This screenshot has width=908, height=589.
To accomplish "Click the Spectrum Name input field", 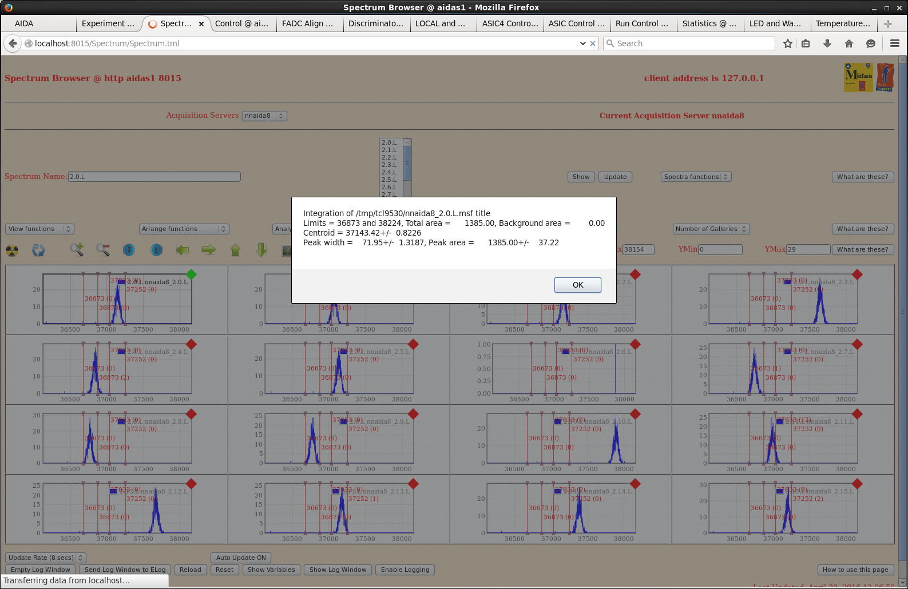I will tap(154, 177).
